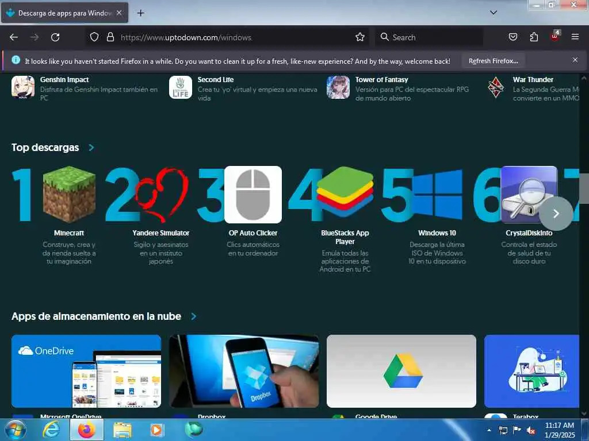
Task: Advance the Top descargas carousel to next
Action: (x=556, y=214)
